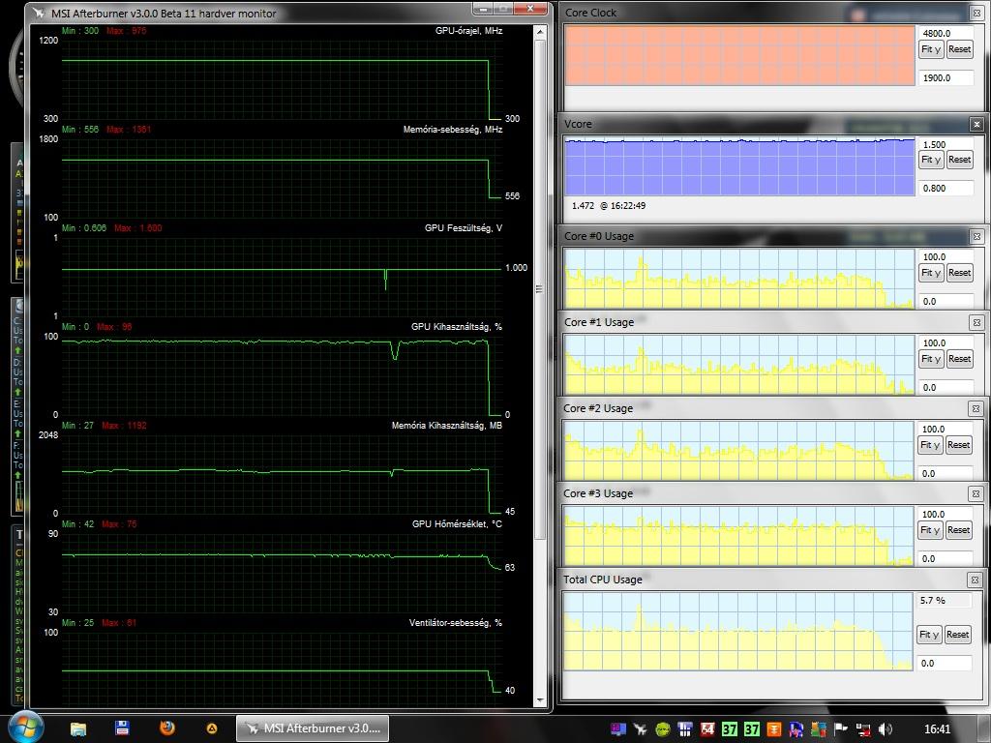991x743 pixels.
Task: Open MSI Afterburner jet tray icon
Action: 641,729
